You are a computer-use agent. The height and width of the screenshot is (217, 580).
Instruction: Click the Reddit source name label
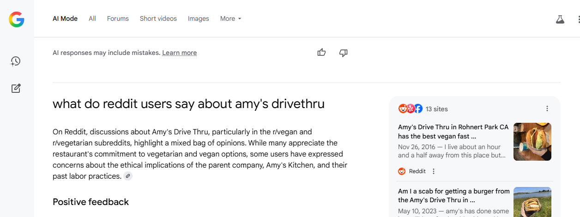[x=417, y=171]
